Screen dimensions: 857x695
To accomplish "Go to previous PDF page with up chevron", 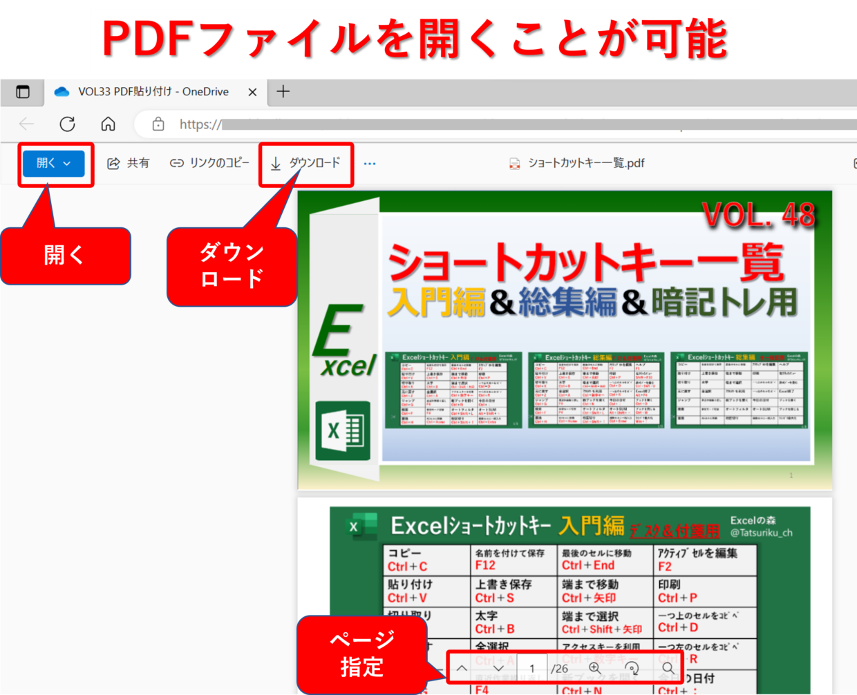I will tap(462, 668).
